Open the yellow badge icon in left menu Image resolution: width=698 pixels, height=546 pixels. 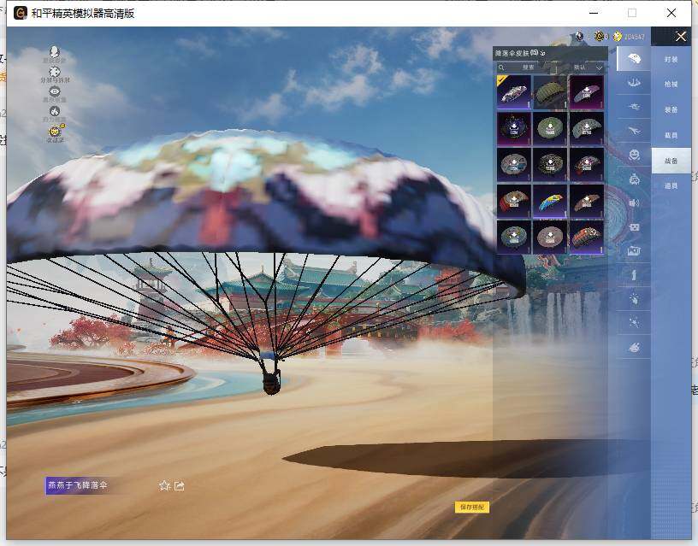[55, 132]
